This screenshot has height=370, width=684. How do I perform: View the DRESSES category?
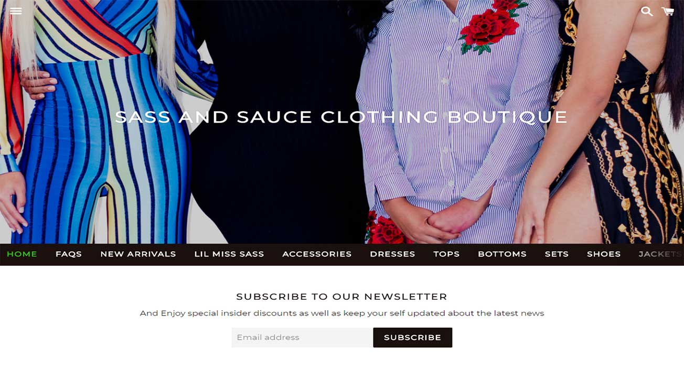(x=392, y=254)
